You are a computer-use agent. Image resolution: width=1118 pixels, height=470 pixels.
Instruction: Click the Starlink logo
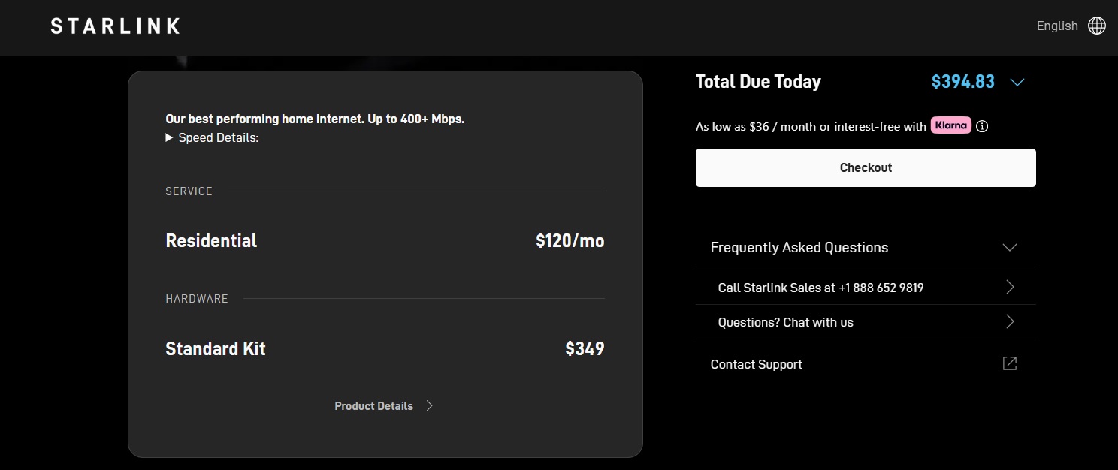click(x=115, y=26)
